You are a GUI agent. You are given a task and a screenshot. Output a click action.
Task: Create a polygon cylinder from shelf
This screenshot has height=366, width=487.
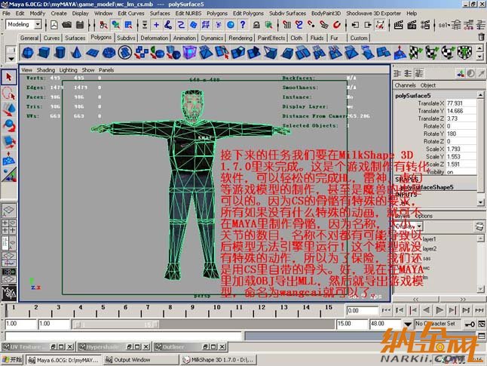coord(60,52)
